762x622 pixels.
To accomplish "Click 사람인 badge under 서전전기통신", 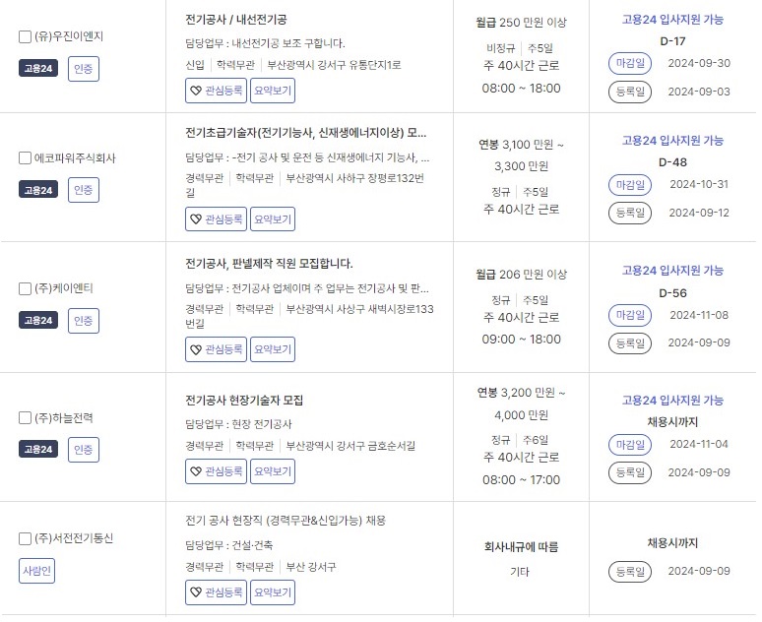I will [37, 571].
